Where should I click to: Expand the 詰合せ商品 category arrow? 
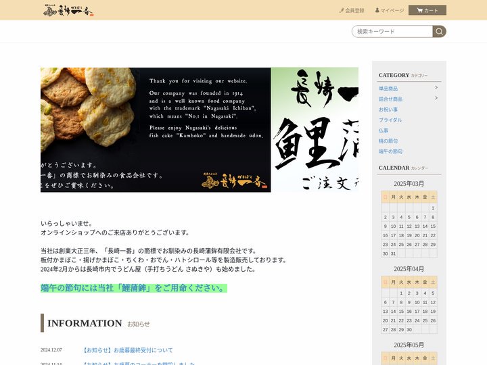[x=436, y=98]
